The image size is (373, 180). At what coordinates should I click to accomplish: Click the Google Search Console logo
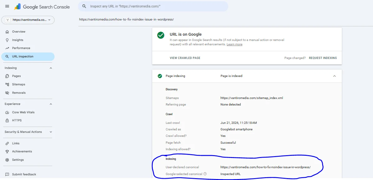pyautogui.click(x=42, y=7)
